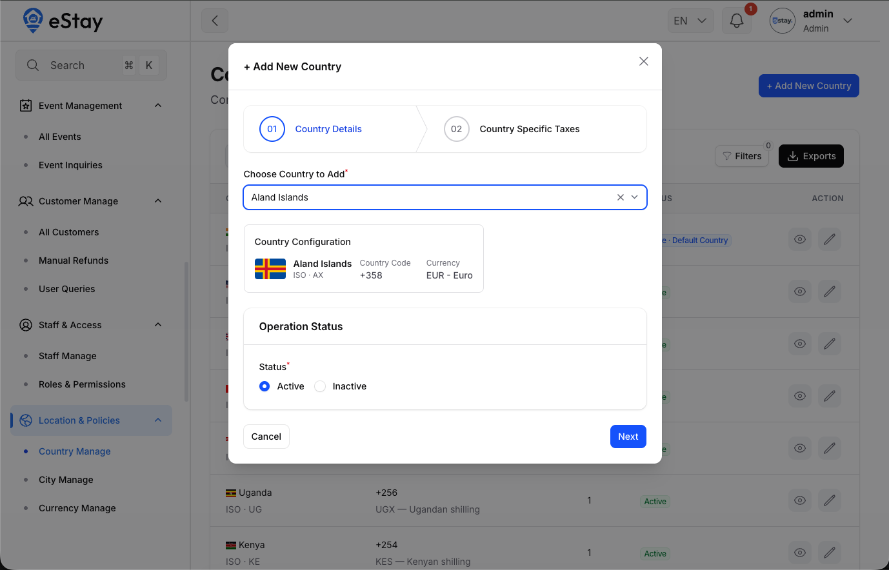View Default Country row with eye icon

coord(800,239)
